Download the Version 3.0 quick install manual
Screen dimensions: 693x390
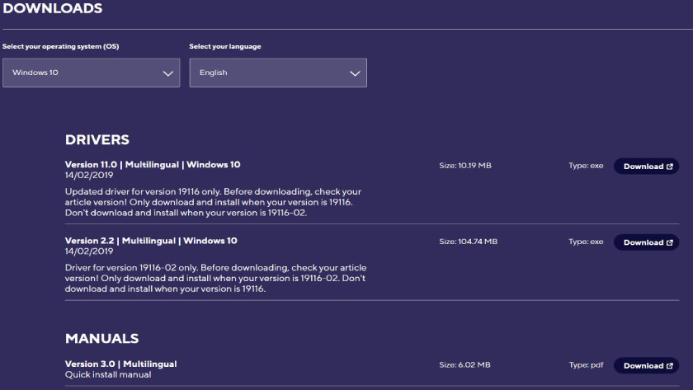[x=644, y=366]
